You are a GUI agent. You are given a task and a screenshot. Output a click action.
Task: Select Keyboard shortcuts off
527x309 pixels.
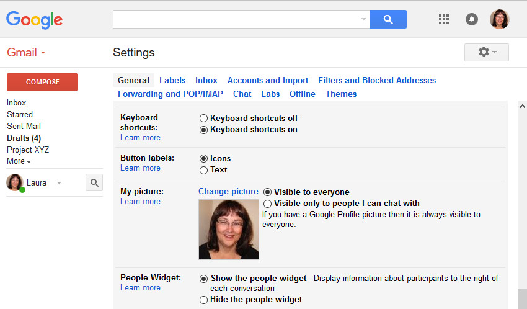click(203, 119)
